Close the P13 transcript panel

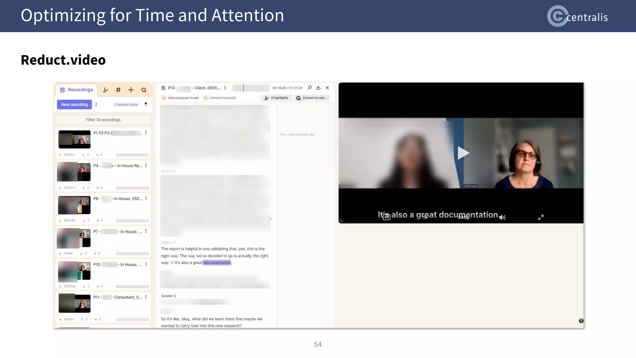tap(327, 88)
